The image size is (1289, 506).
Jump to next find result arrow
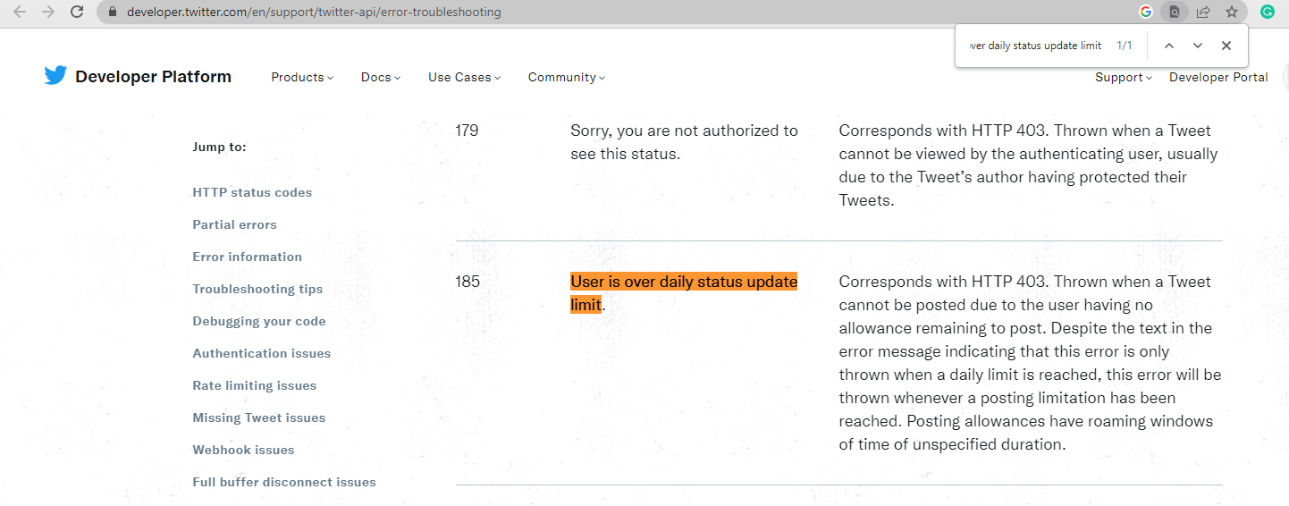pyautogui.click(x=1198, y=46)
